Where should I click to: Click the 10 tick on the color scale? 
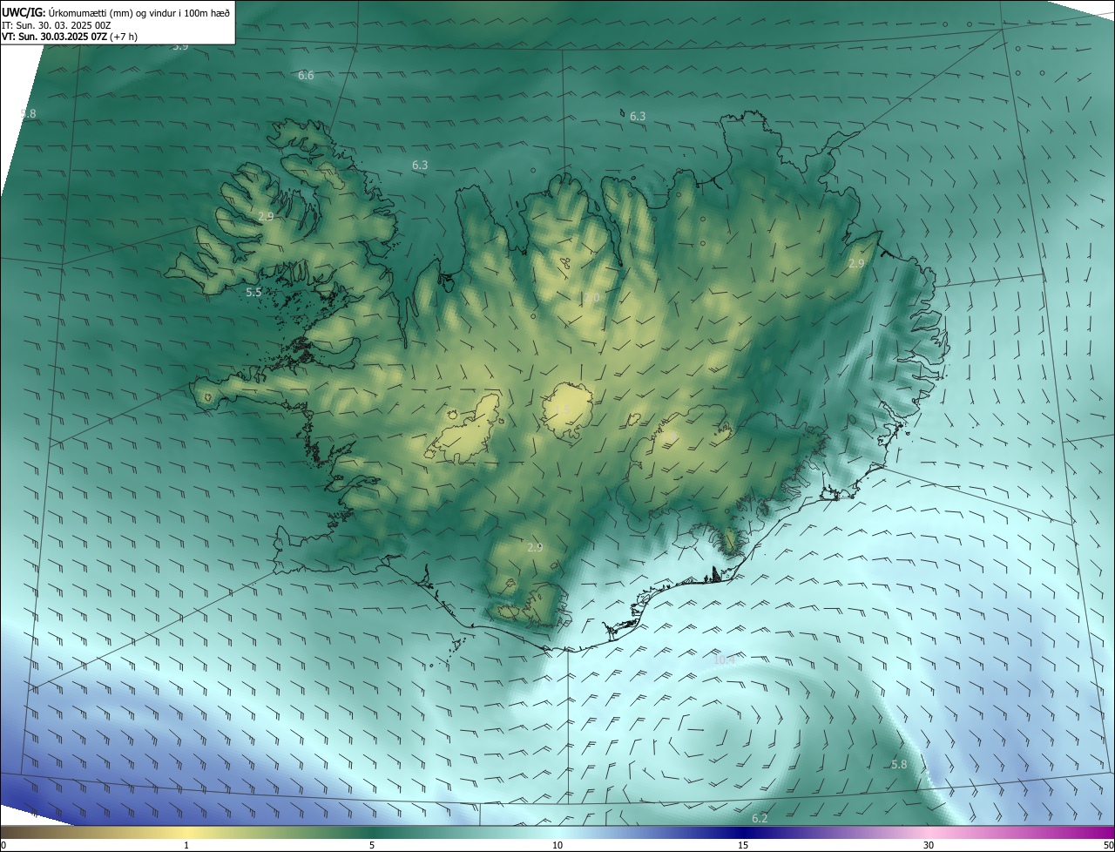click(557, 846)
